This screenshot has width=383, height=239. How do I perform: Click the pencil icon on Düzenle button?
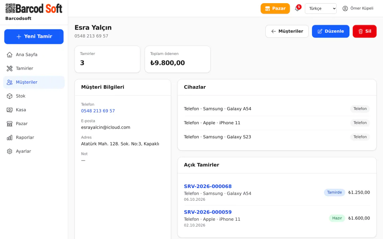320,31
